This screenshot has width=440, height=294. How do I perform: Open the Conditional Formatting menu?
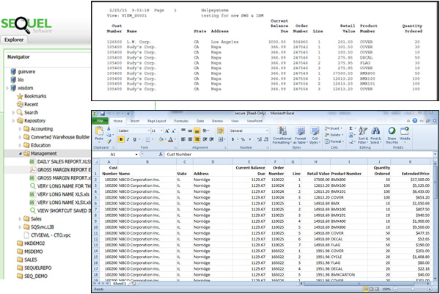coord(282,135)
